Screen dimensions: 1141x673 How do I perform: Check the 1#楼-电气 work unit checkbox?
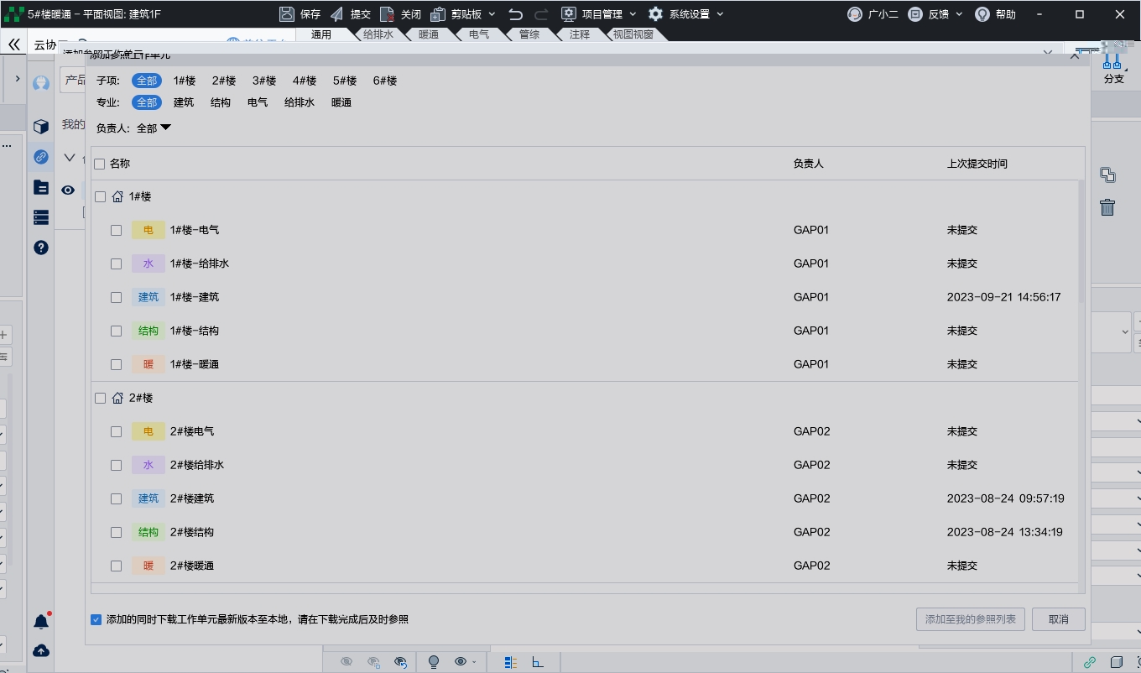[117, 230]
